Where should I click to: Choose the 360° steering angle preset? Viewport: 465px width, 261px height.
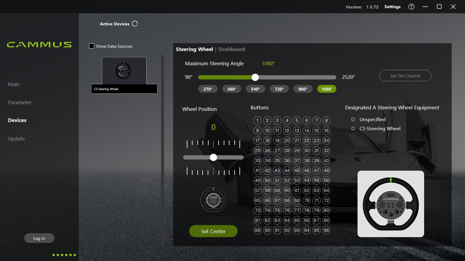pyautogui.click(x=232, y=89)
